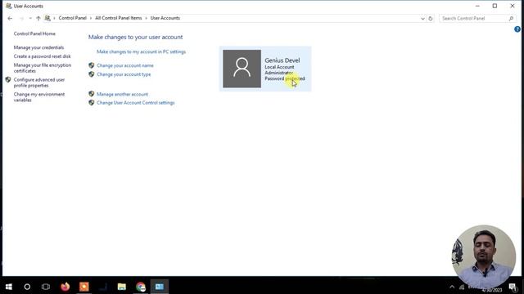Open Configure advanced user profile properties

[x=39, y=82]
